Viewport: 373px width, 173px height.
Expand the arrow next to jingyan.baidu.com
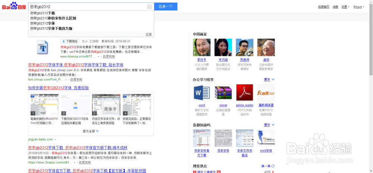point(55,139)
